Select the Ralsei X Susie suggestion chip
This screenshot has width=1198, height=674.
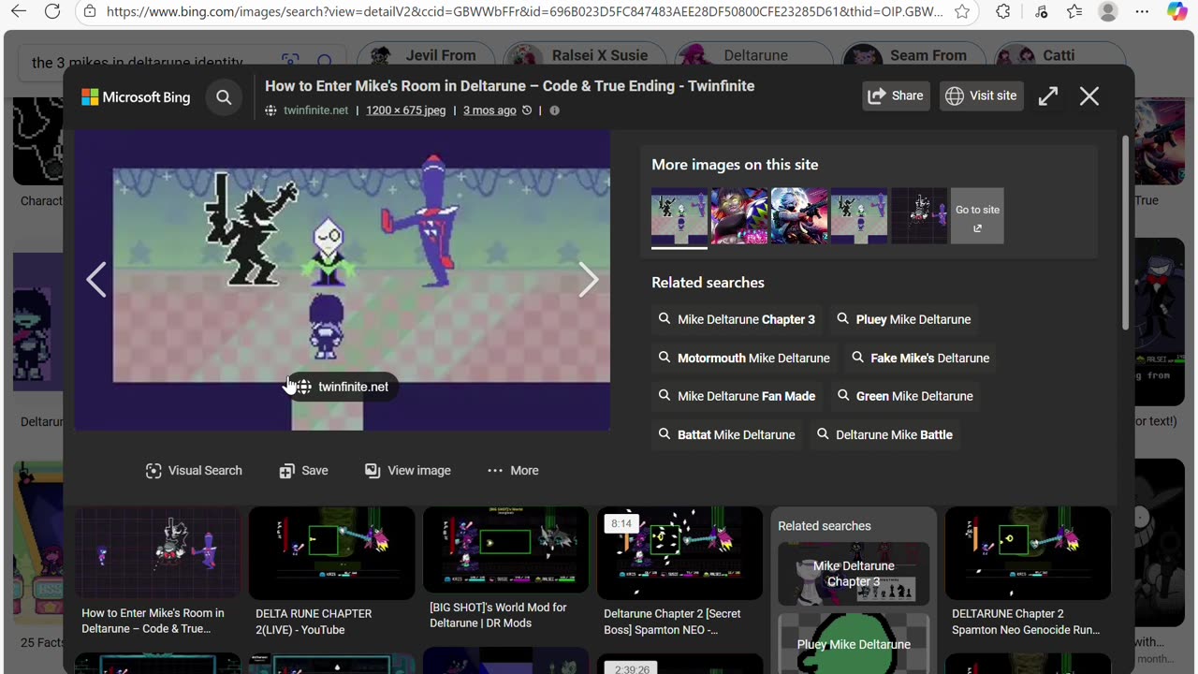click(x=585, y=56)
